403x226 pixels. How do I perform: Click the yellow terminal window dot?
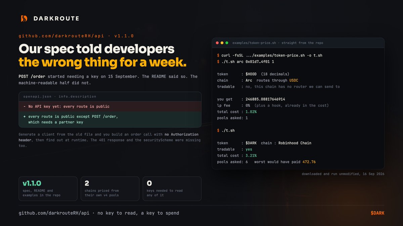click(222, 43)
